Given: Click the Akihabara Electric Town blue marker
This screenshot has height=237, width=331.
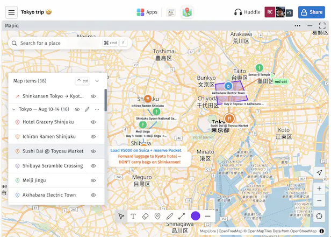Looking at the screenshot, I should 228,86.
